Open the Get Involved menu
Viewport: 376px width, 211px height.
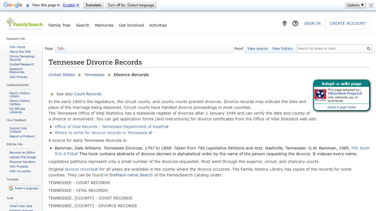click(131, 25)
